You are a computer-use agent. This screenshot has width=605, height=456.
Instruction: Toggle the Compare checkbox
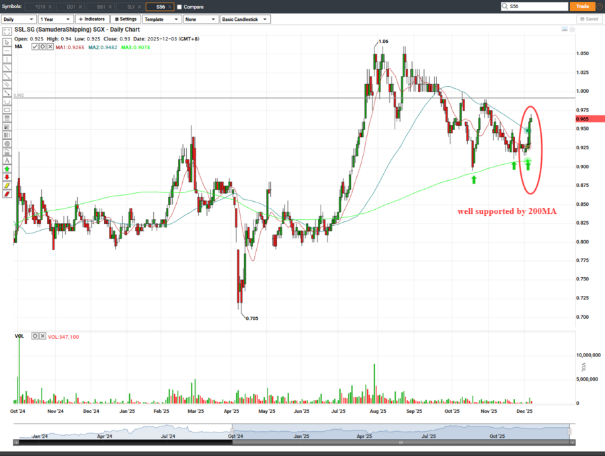[x=179, y=7]
